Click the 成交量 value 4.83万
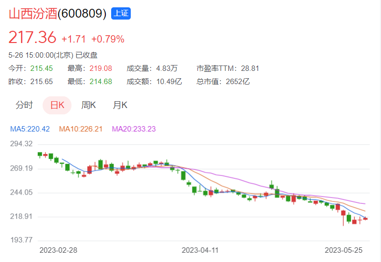 [x=167, y=68]
